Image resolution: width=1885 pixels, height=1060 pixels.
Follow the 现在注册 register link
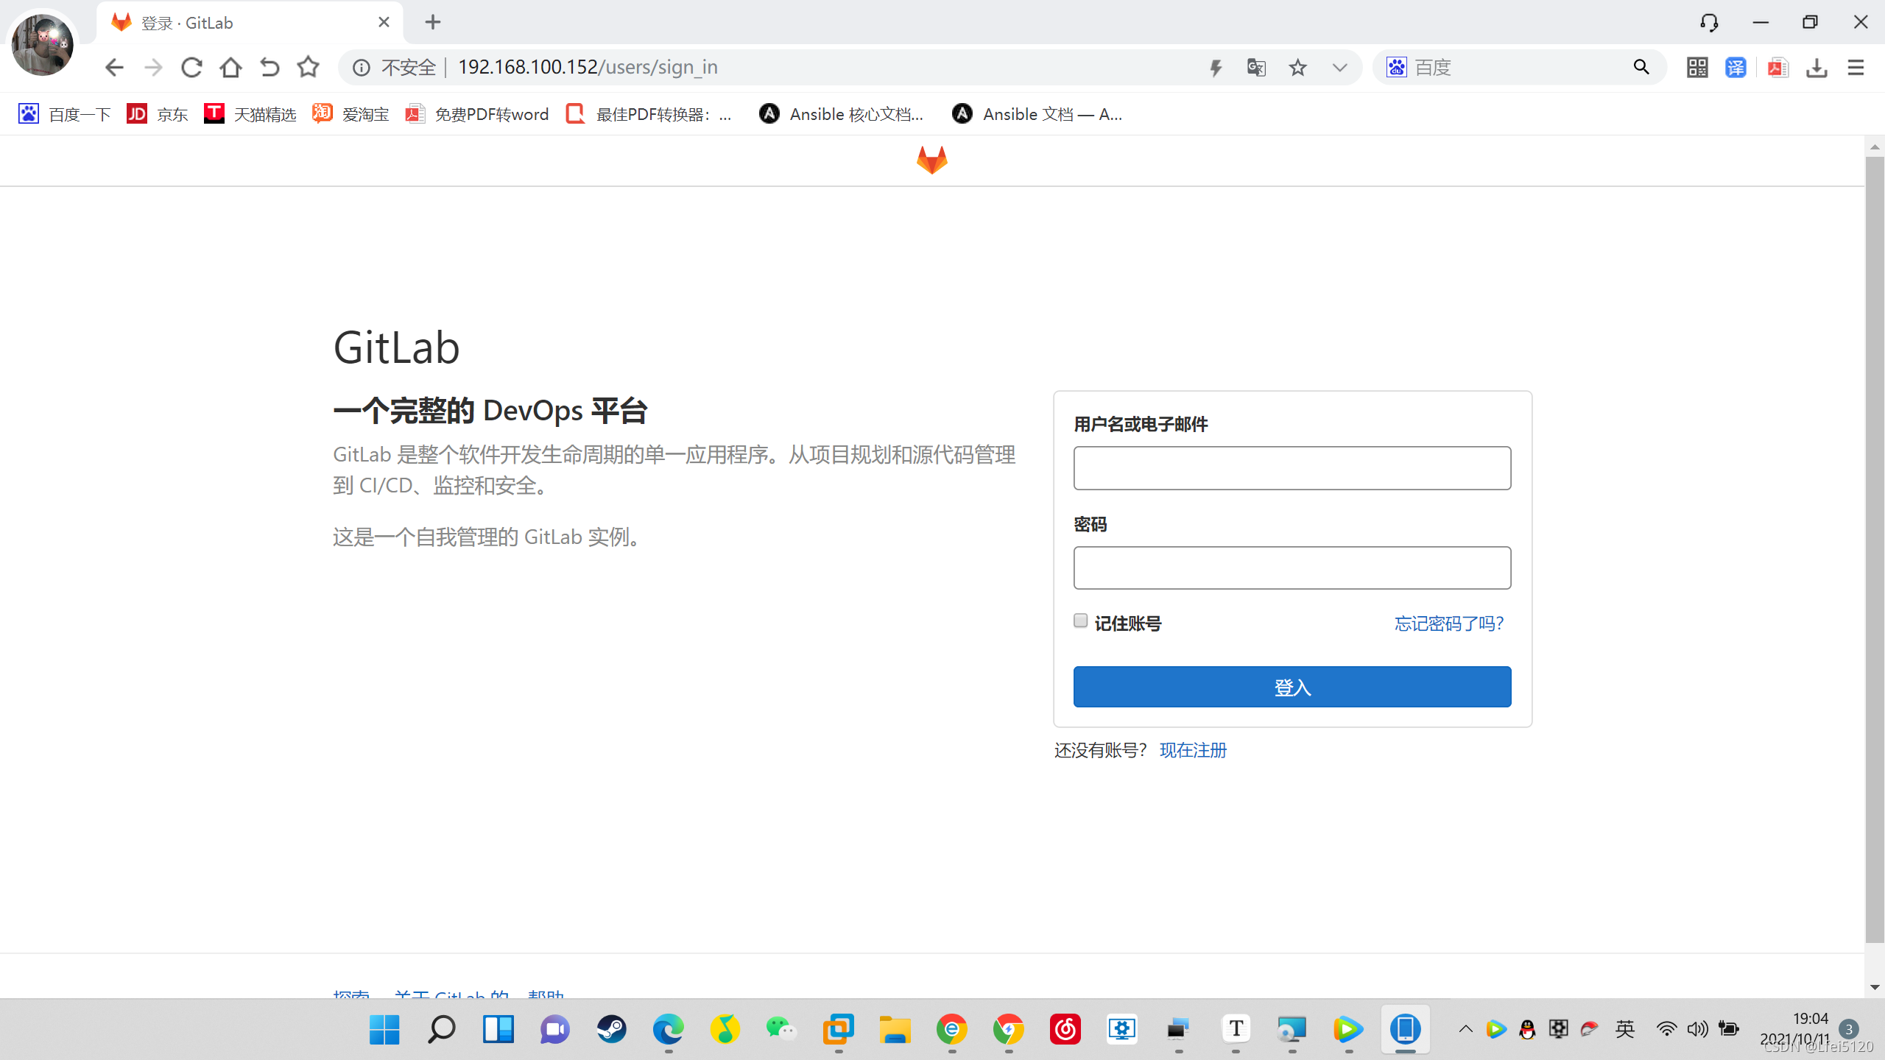pos(1193,750)
